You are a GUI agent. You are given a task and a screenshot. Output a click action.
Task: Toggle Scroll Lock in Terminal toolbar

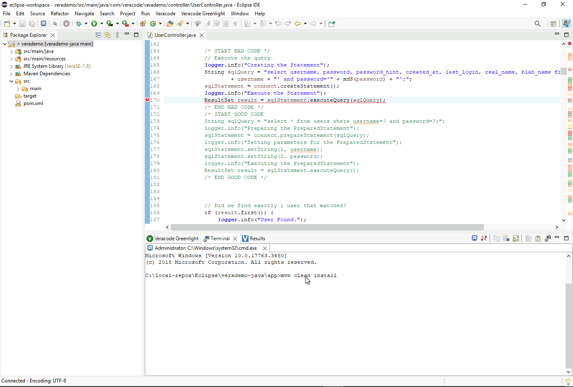click(x=516, y=238)
